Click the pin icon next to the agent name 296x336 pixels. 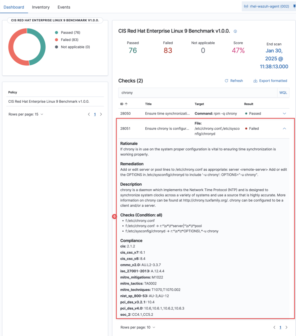pyautogui.click(x=294, y=7)
